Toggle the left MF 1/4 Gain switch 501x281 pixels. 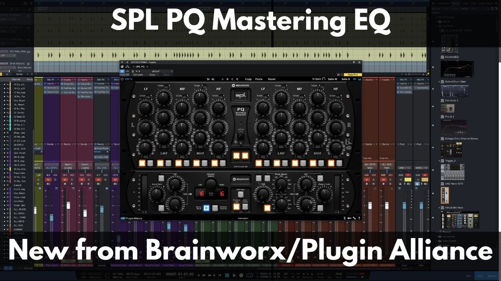[186, 96]
